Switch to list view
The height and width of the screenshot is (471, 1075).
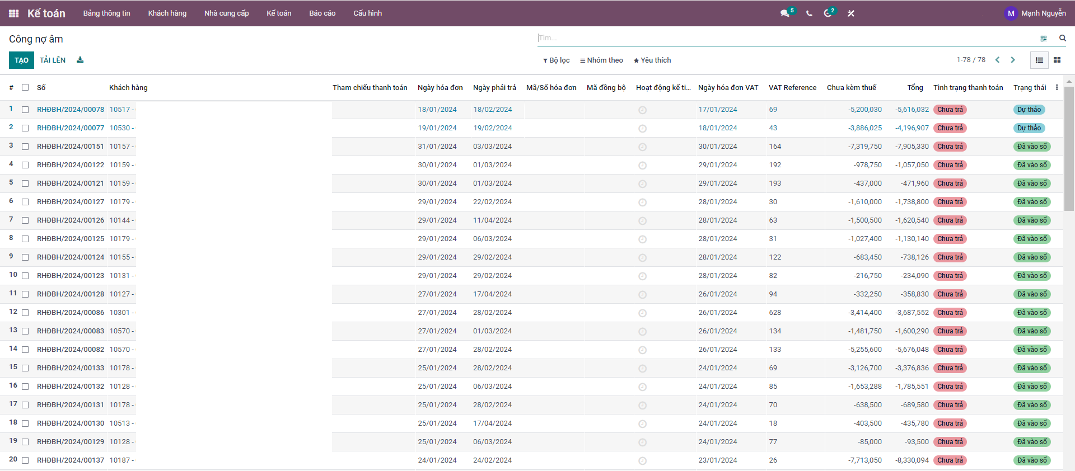point(1039,60)
